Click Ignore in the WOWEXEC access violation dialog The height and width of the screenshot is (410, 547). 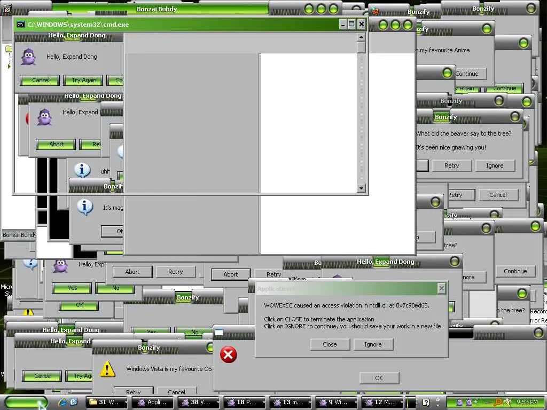tap(373, 344)
